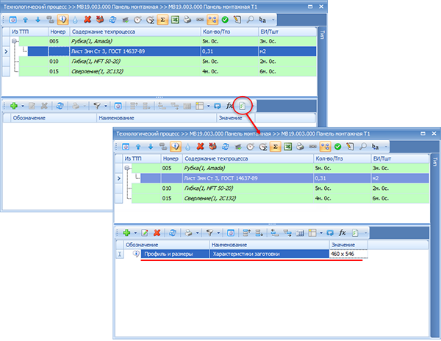Click red X delete icon in lower parameters toolbar
This screenshot has height=341, width=441.
[158, 232]
